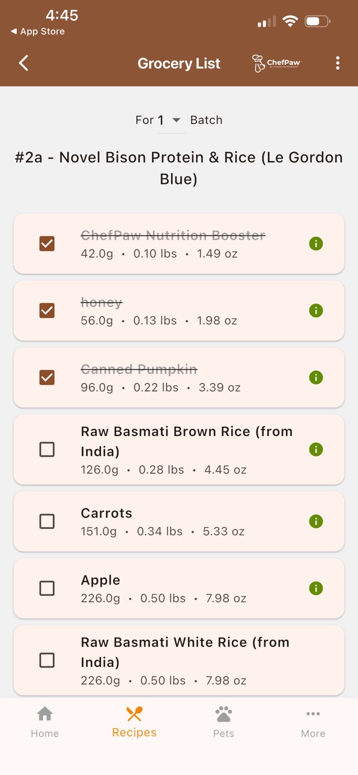This screenshot has height=775, width=358.
Task: Return to App Store link
Action: click(38, 31)
